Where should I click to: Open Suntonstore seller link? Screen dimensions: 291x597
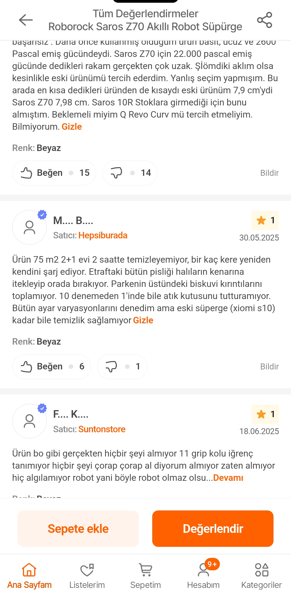[x=102, y=429]
